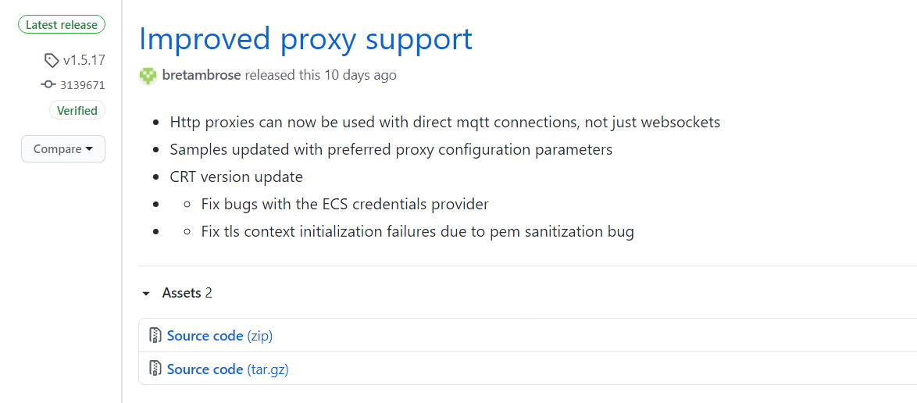
Task: Click the Latest release badge
Action: [x=62, y=25]
